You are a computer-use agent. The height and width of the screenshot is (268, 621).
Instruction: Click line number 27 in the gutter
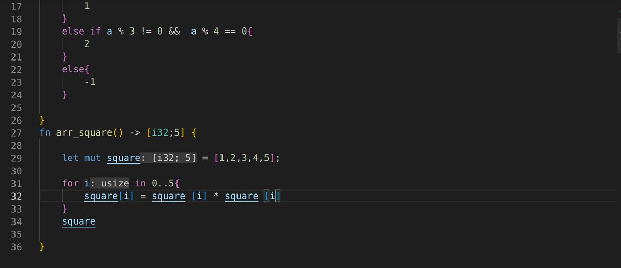(x=16, y=133)
